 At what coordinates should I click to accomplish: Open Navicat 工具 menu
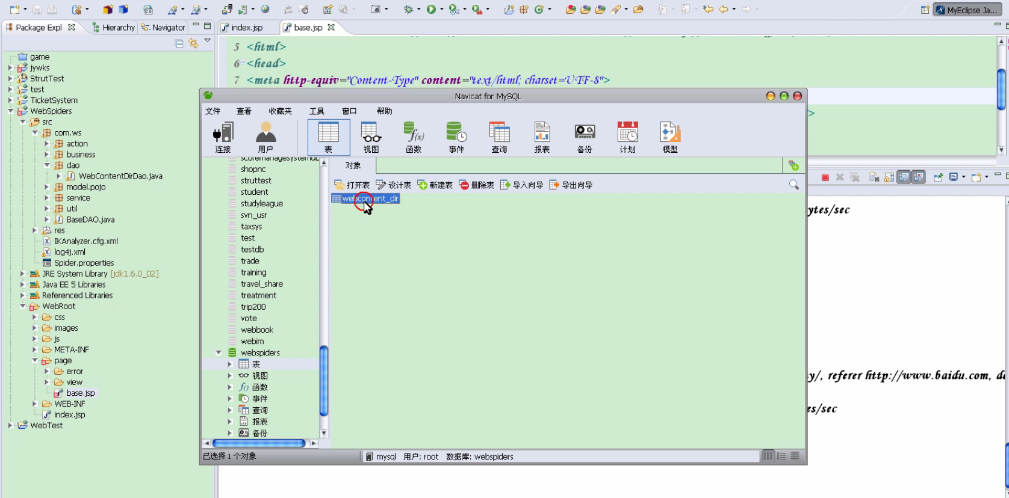coord(317,111)
